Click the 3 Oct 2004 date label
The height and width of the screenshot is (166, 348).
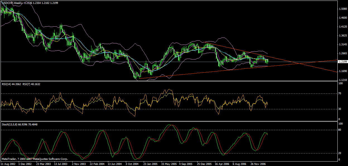[x=133, y=164]
